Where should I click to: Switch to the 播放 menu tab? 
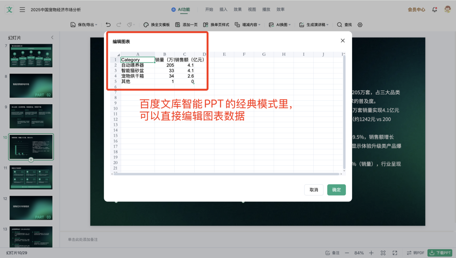click(266, 9)
